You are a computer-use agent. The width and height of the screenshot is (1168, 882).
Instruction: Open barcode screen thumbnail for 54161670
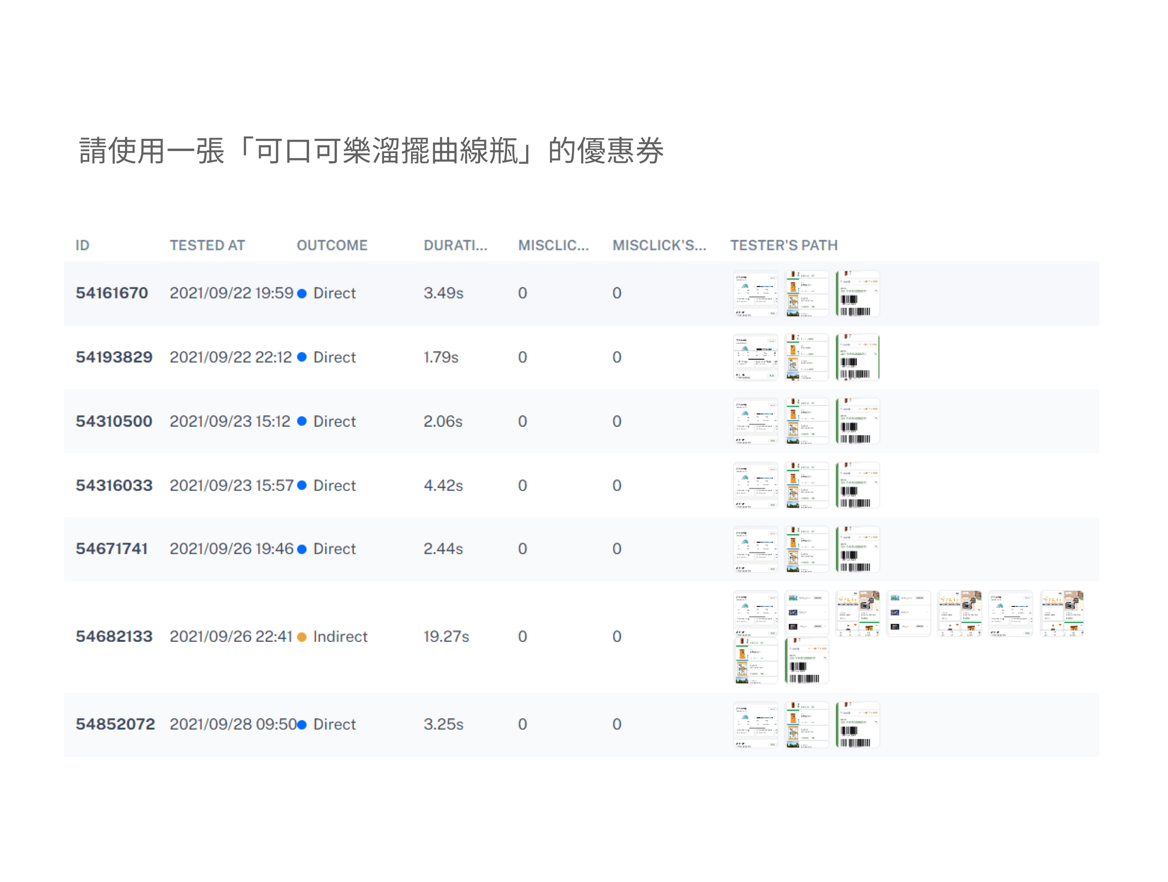(x=858, y=294)
